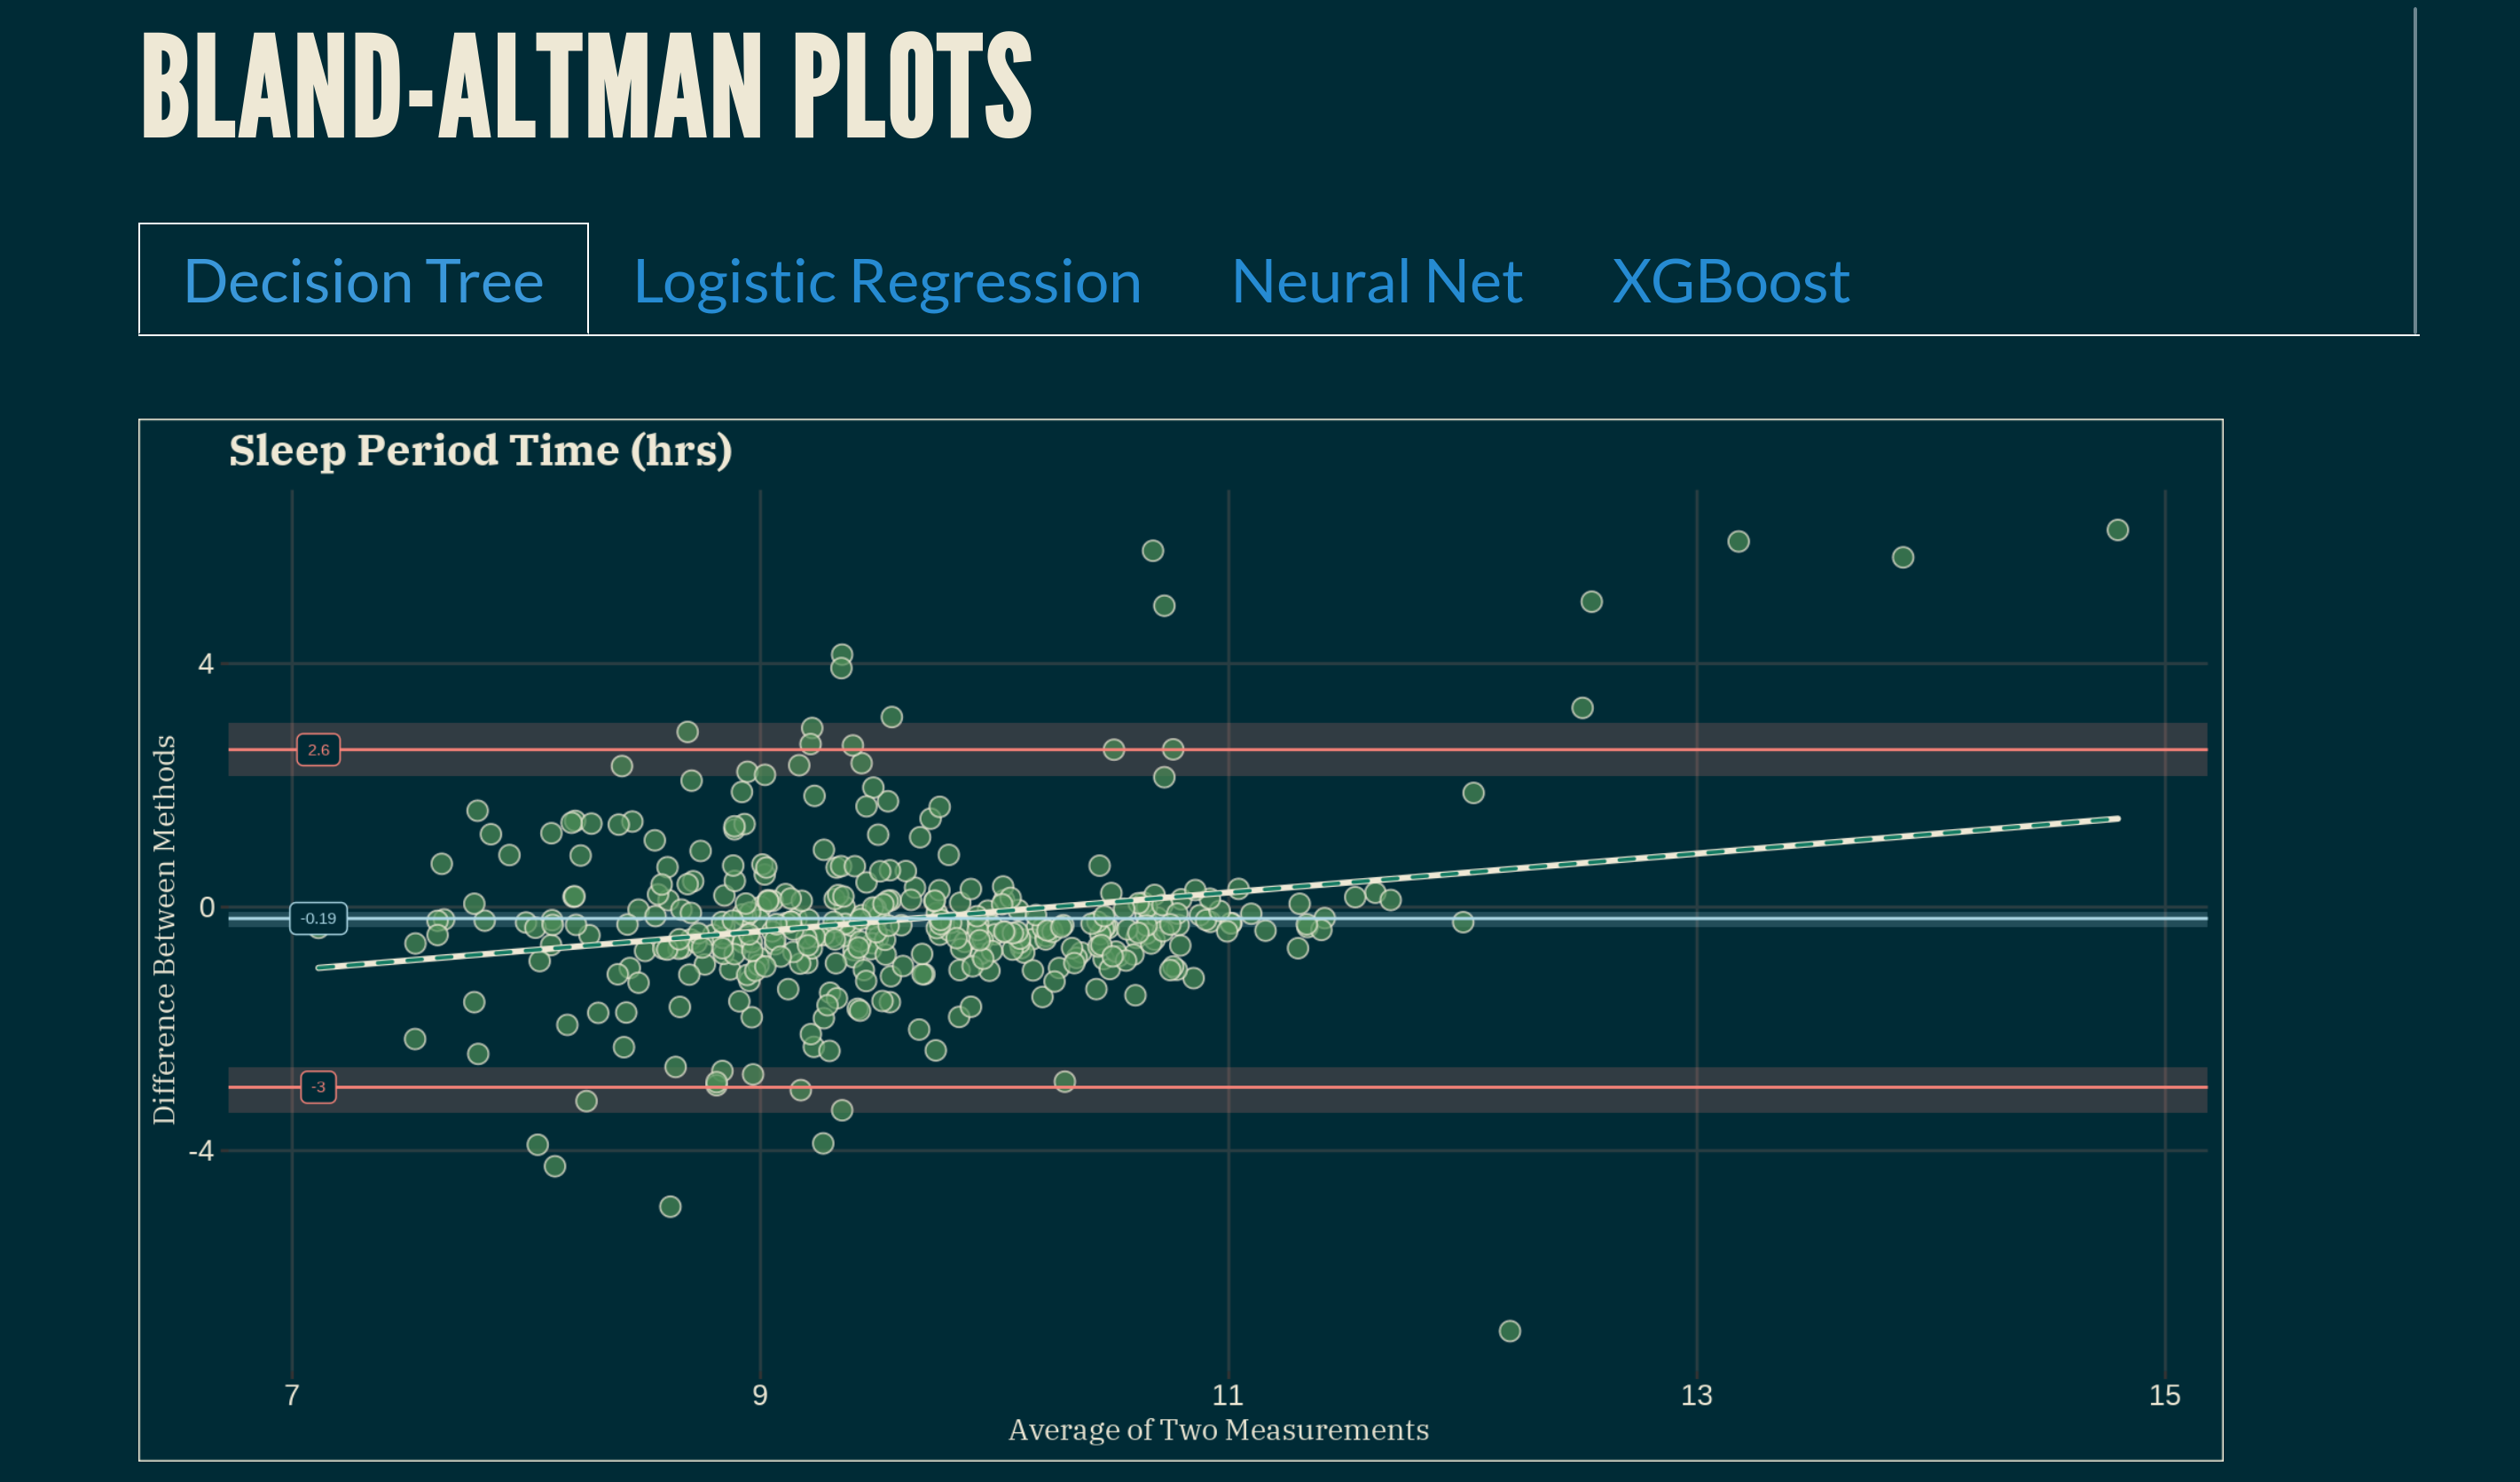Select the rightmost data point near 15
Image resolution: width=2520 pixels, height=1482 pixels.
coord(2117,530)
